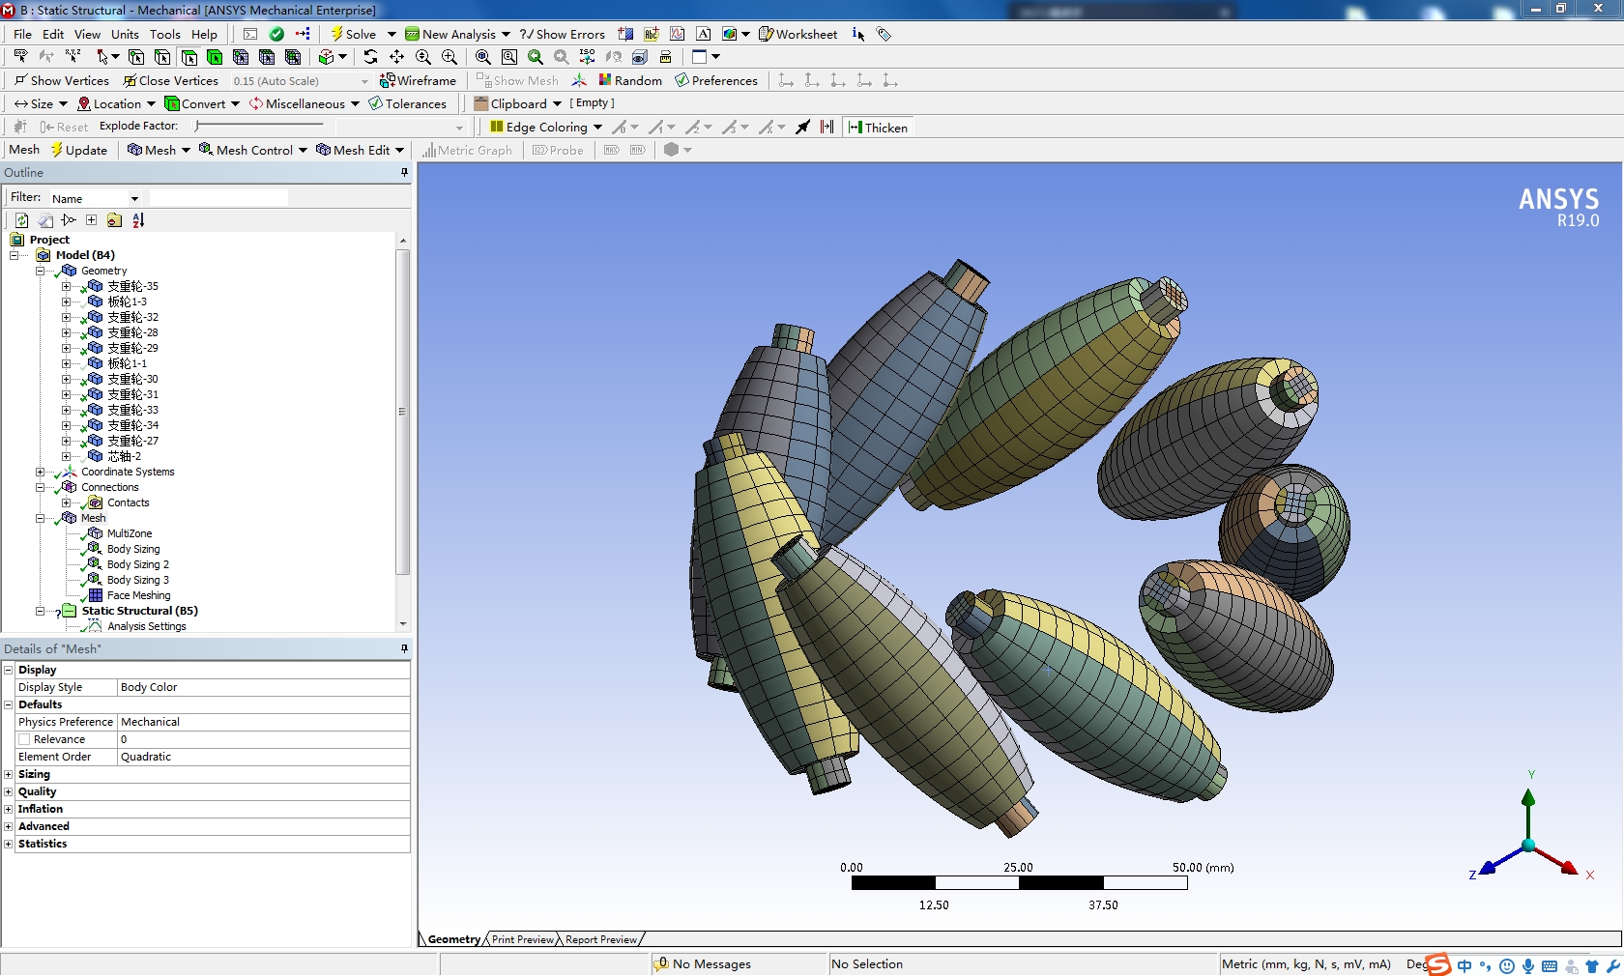The image size is (1624, 976).
Task: Expand the Sizing section in Details
Action: [x=9, y=774]
